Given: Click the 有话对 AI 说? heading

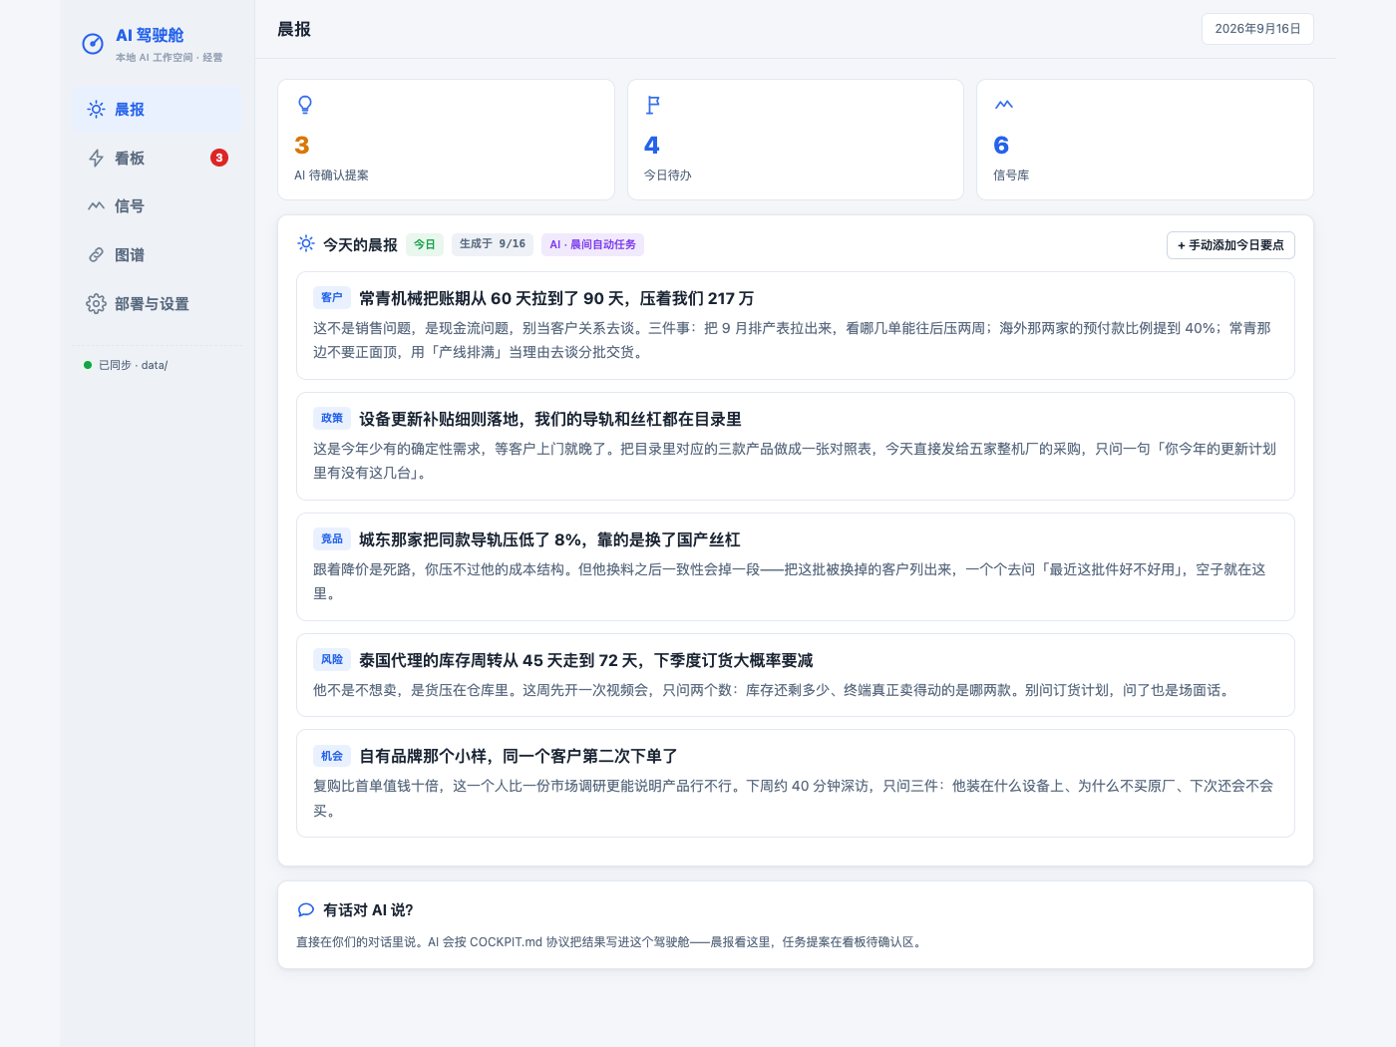Looking at the screenshot, I should coord(368,910).
